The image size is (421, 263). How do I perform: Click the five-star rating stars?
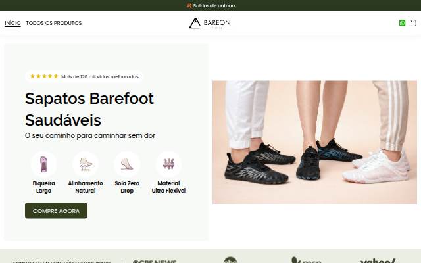[x=44, y=76]
